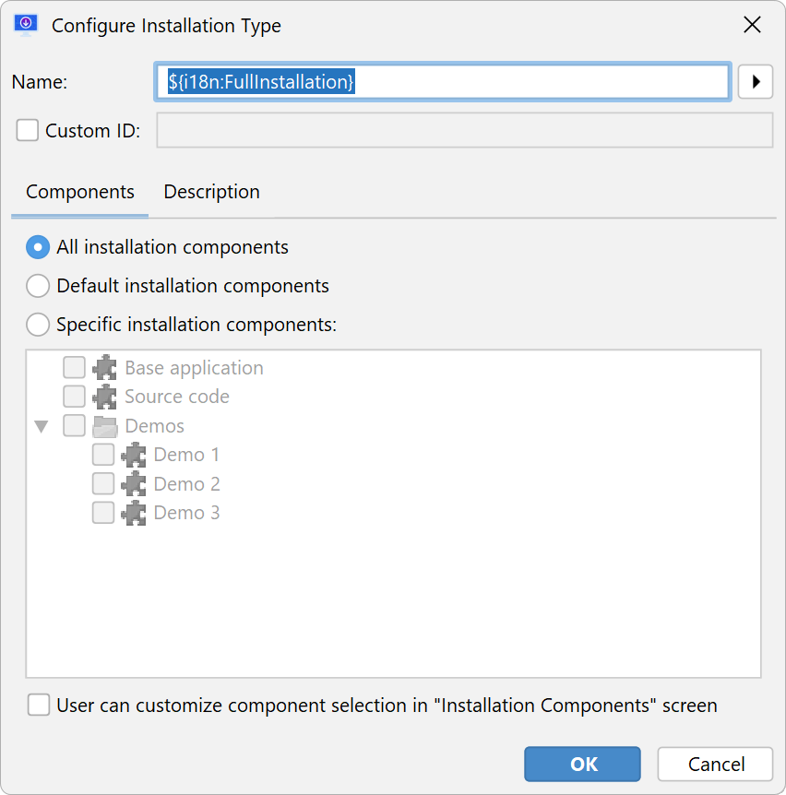
Task: Allow user to customize component selection
Action: 39,706
